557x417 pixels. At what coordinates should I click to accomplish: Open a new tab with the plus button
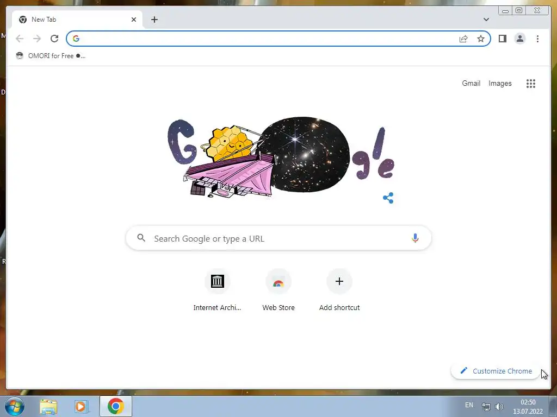154,20
